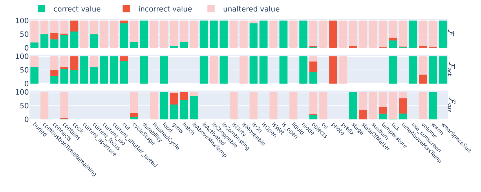
Task: Click the "combustionTimeRemaining" axis label
Action: click(x=69, y=149)
